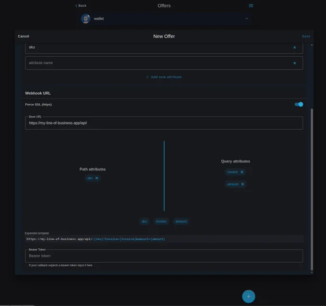Screen dimensions: 326x306
Task: Click the bottom sku attribute chip
Action: 144,221
